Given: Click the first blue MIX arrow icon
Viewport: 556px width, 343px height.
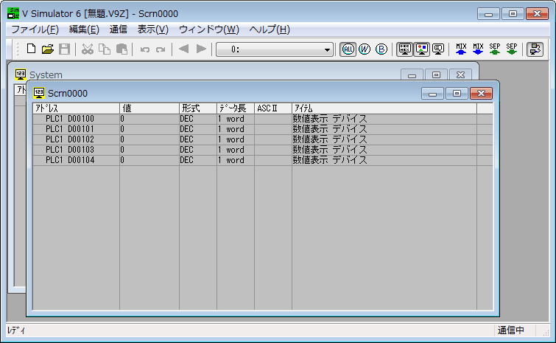Looking at the screenshot, I should pyautogui.click(x=461, y=49).
